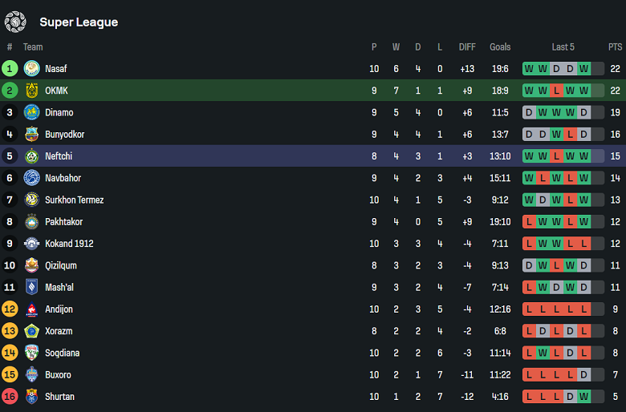The height and width of the screenshot is (412, 626).
Task: Open the Navbahor team page
Action: tap(63, 178)
